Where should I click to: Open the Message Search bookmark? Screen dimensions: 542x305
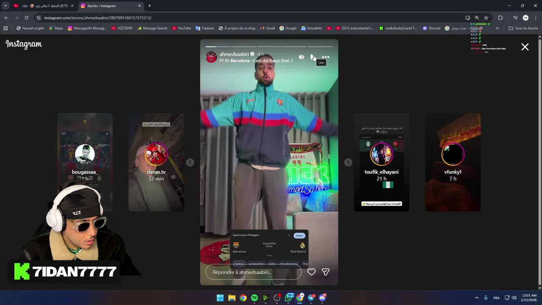tap(152, 28)
